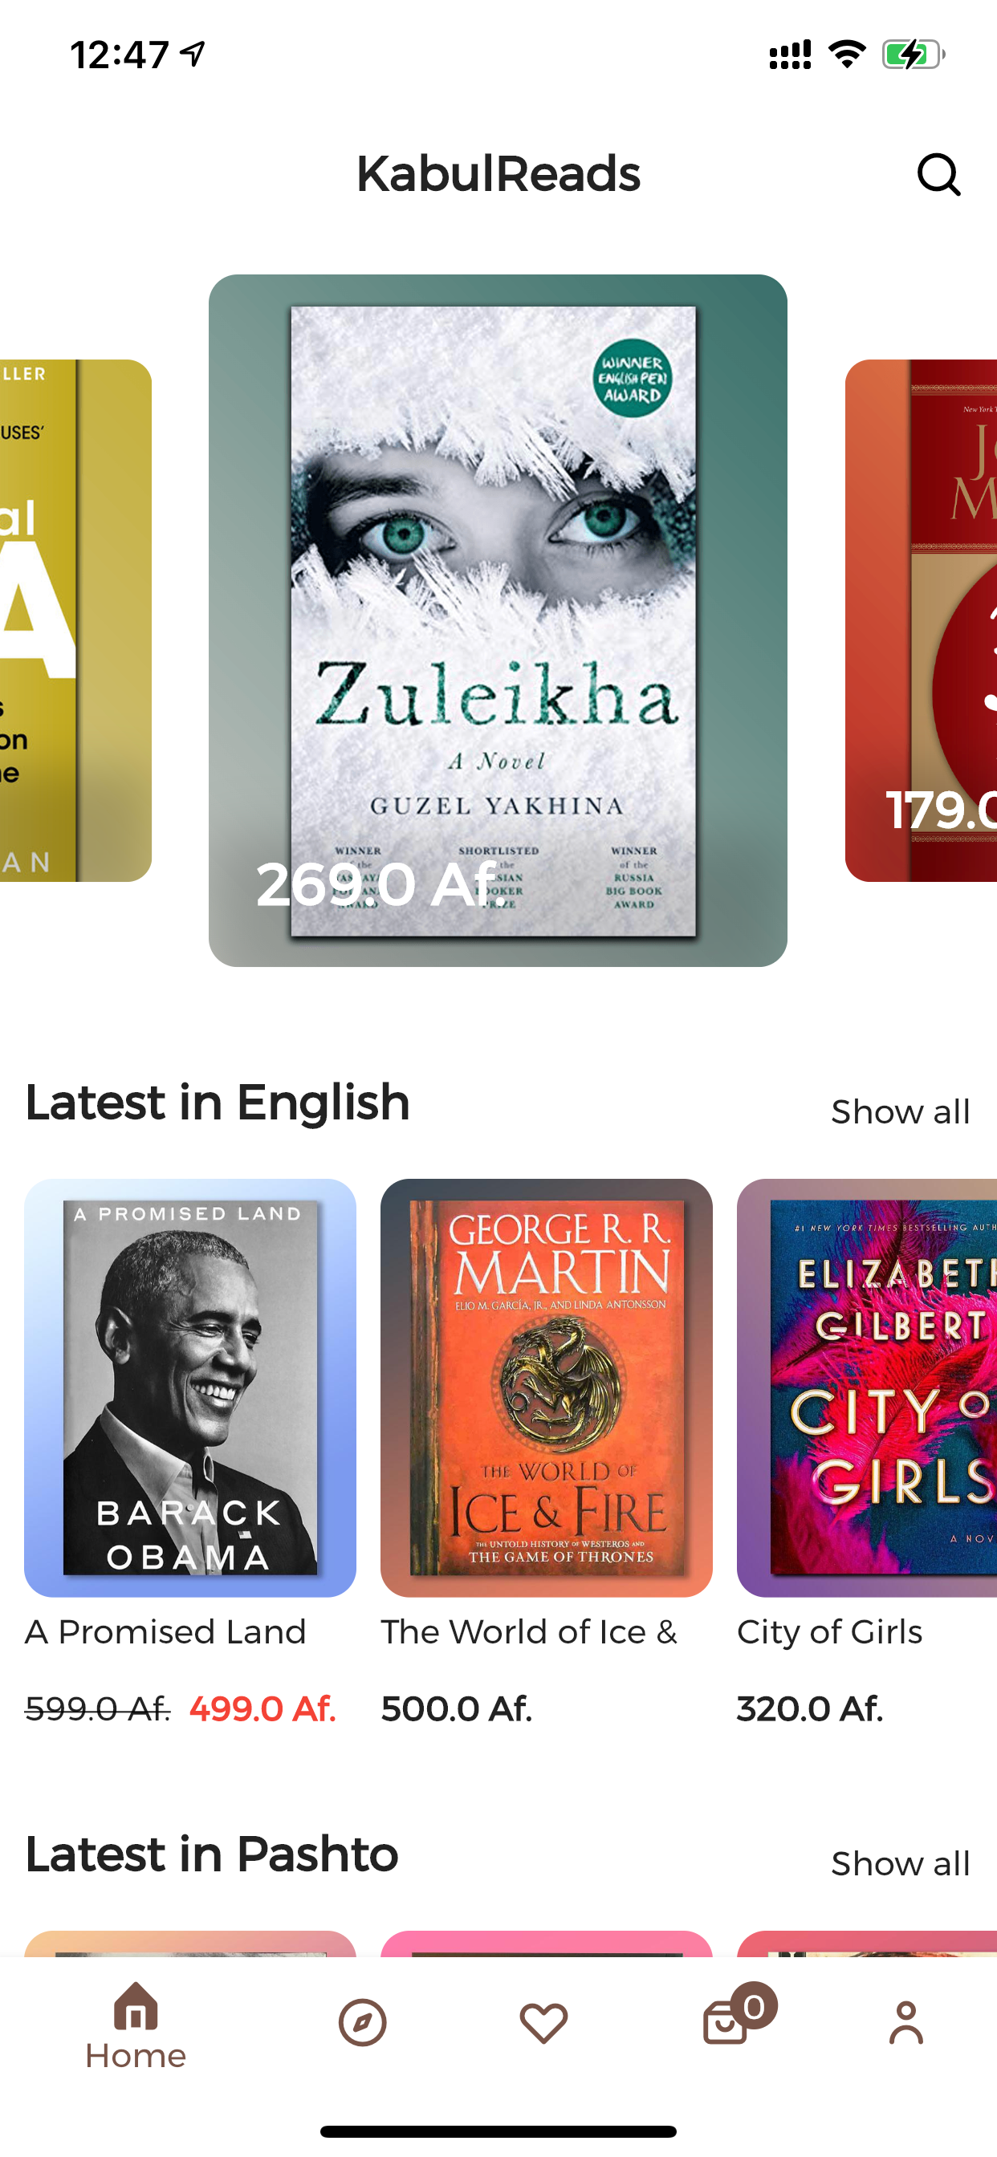The width and height of the screenshot is (997, 2157).
Task: Open the Zuleikha featured book card
Action: point(498,620)
